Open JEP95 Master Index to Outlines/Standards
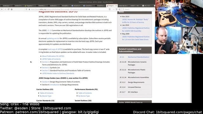The image size is (203, 114). (x=58, y=73)
